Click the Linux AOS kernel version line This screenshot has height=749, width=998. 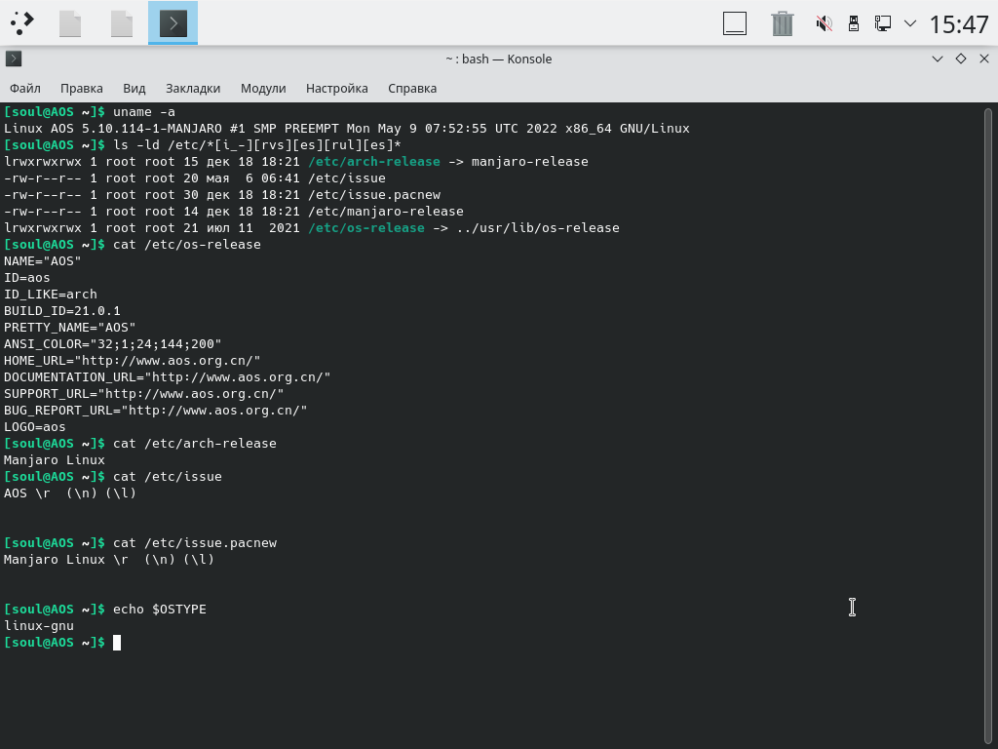(x=347, y=128)
